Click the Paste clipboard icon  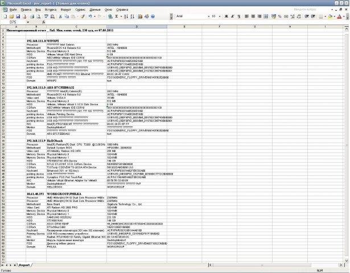pos(73,16)
